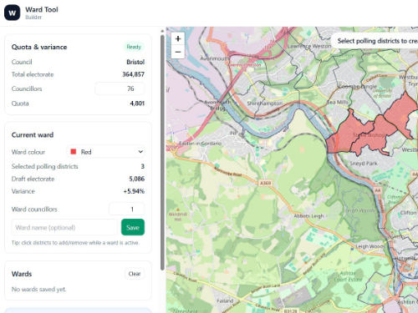Edit the Councillors number field

(120, 88)
